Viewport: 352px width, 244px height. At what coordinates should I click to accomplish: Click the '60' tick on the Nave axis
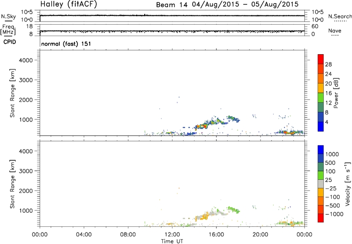tap(315, 26)
